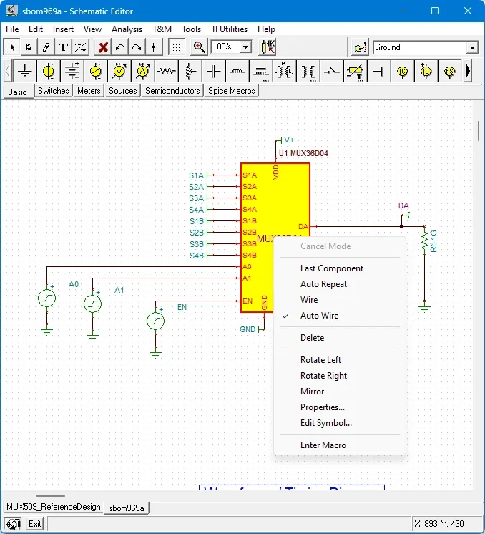
Task: Open the File menu
Action: point(12,29)
